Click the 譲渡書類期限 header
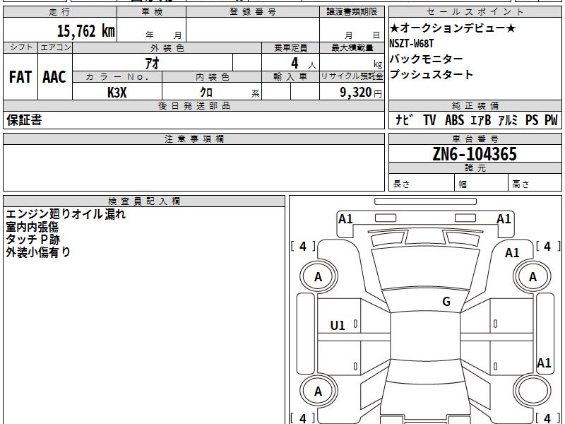The width and height of the screenshot is (565, 424). [352, 12]
